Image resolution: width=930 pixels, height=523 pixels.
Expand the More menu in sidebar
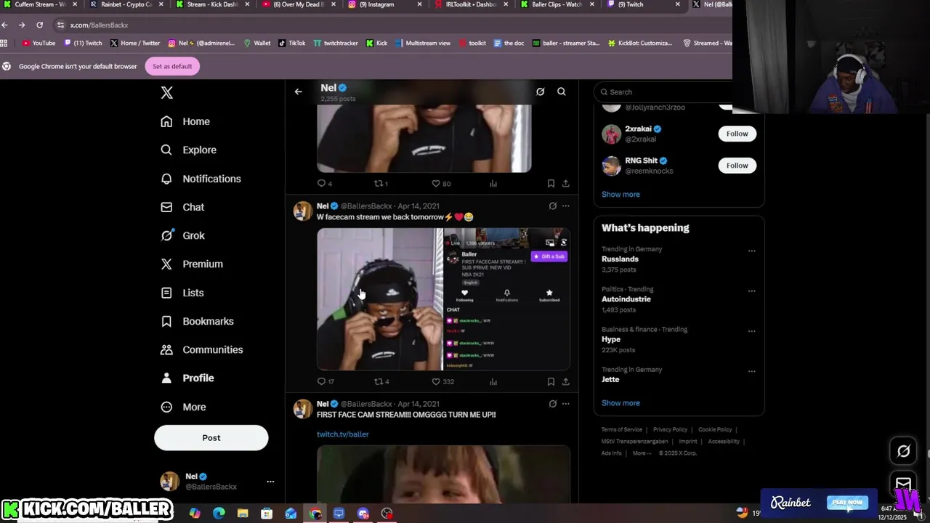tap(184, 407)
